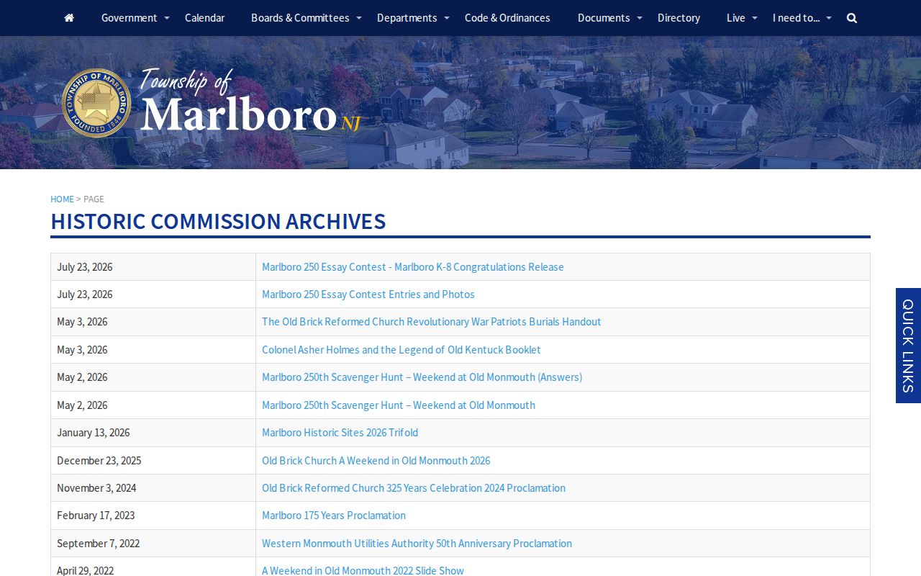Open the Directory menu item
Image resolution: width=921 pixels, height=576 pixels.
click(679, 18)
